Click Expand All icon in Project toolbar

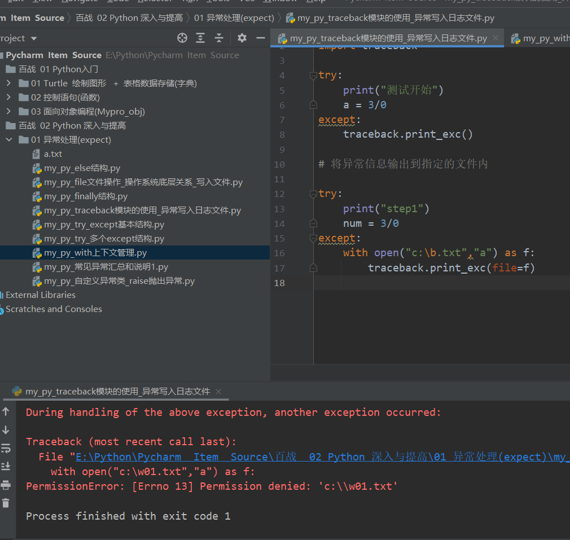click(200, 38)
